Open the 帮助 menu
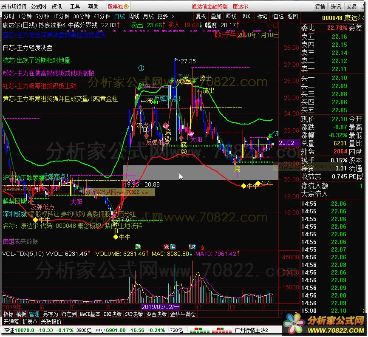Screen dimensions: 368x337 (93, 6)
